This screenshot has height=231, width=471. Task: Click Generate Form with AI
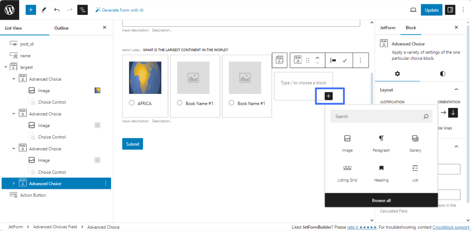[x=119, y=10]
